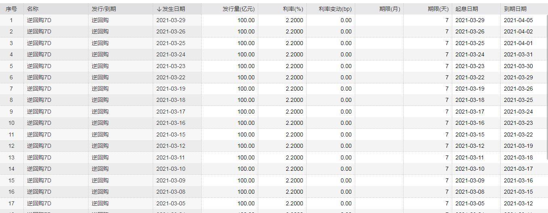Screen dimensions: 548x213
Task: Click 逆回购 in 发行/到期 column of row 11
Action: coord(100,134)
